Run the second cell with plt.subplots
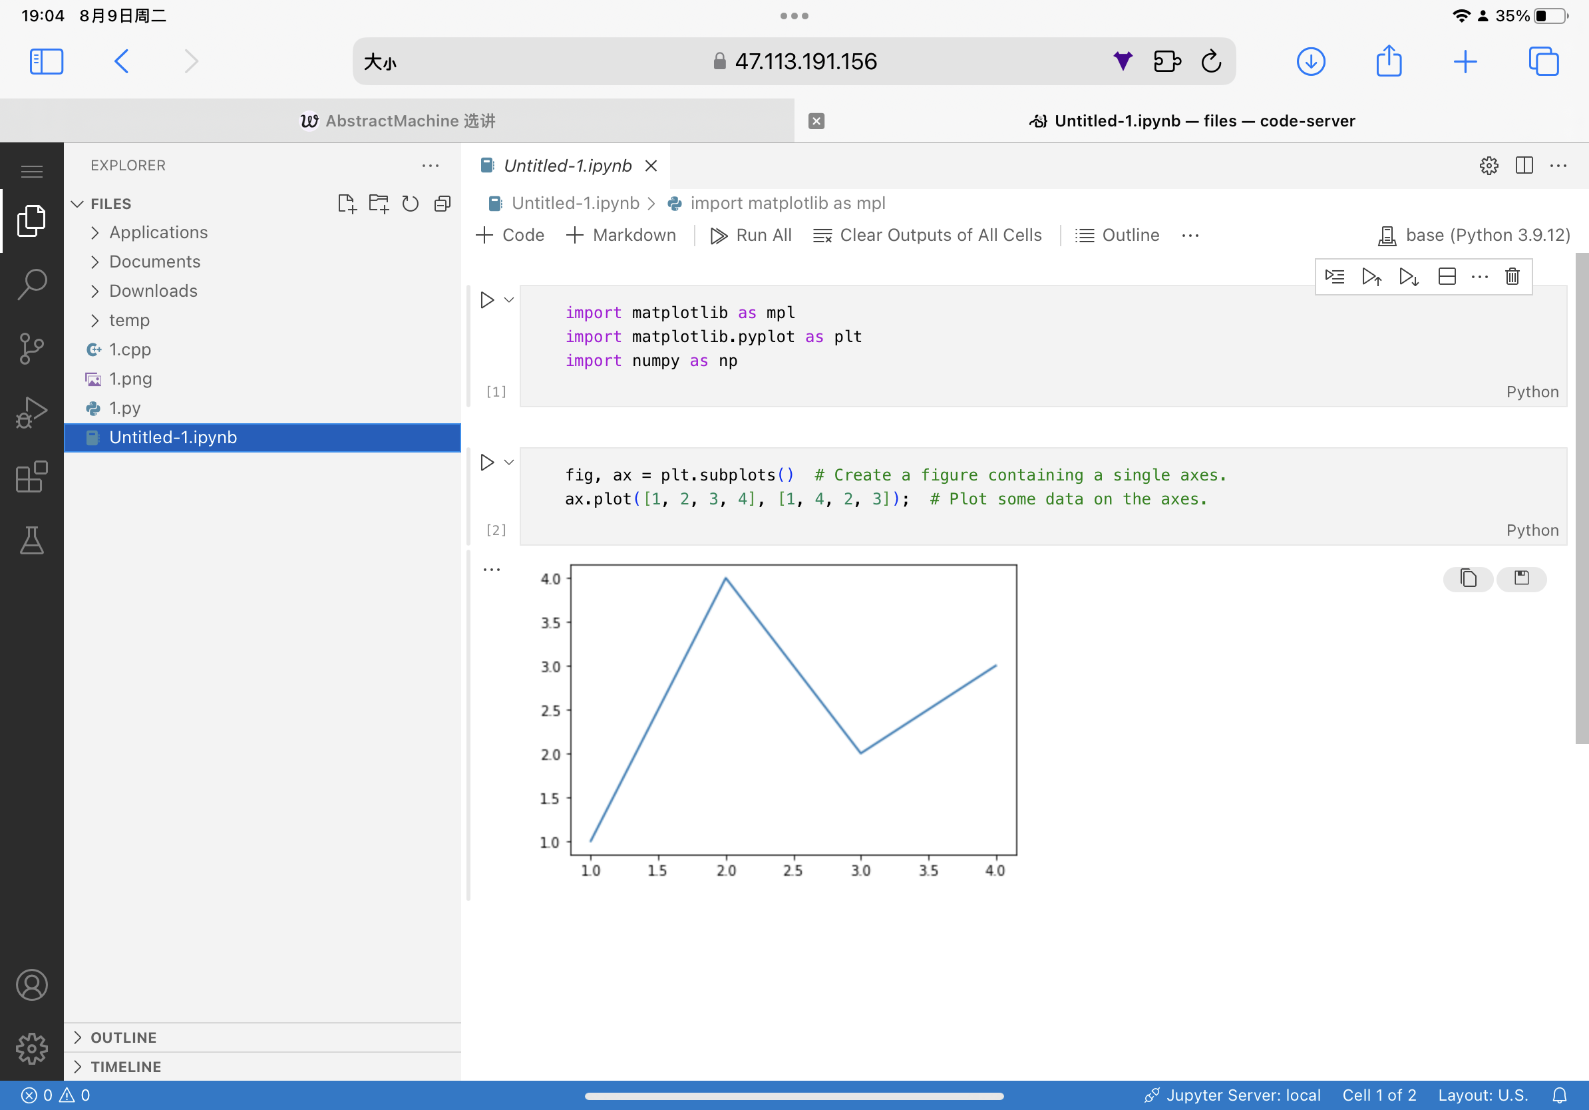Image resolution: width=1589 pixels, height=1110 pixels. pyautogui.click(x=487, y=462)
